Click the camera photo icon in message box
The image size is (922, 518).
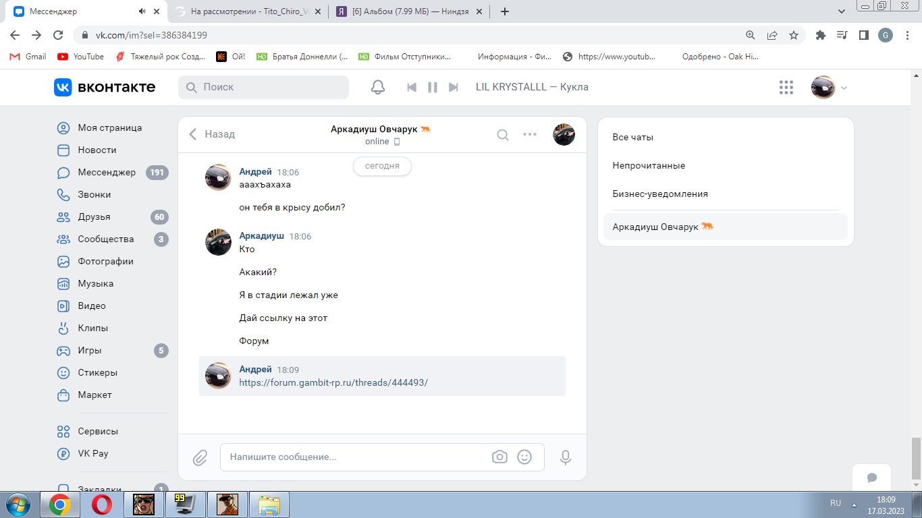click(x=499, y=457)
